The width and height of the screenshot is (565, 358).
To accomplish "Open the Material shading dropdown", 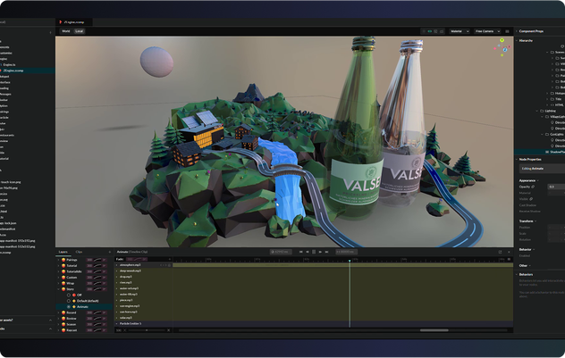I will [x=459, y=31].
